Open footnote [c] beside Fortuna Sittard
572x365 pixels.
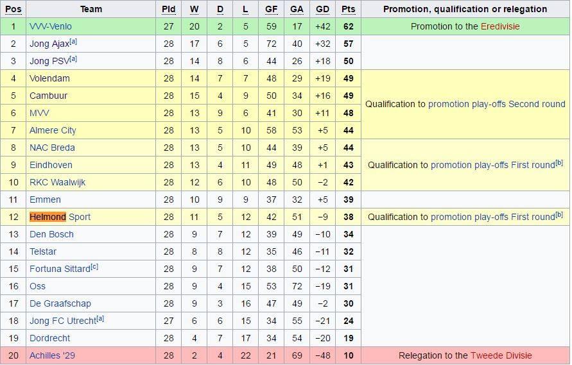click(94, 267)
